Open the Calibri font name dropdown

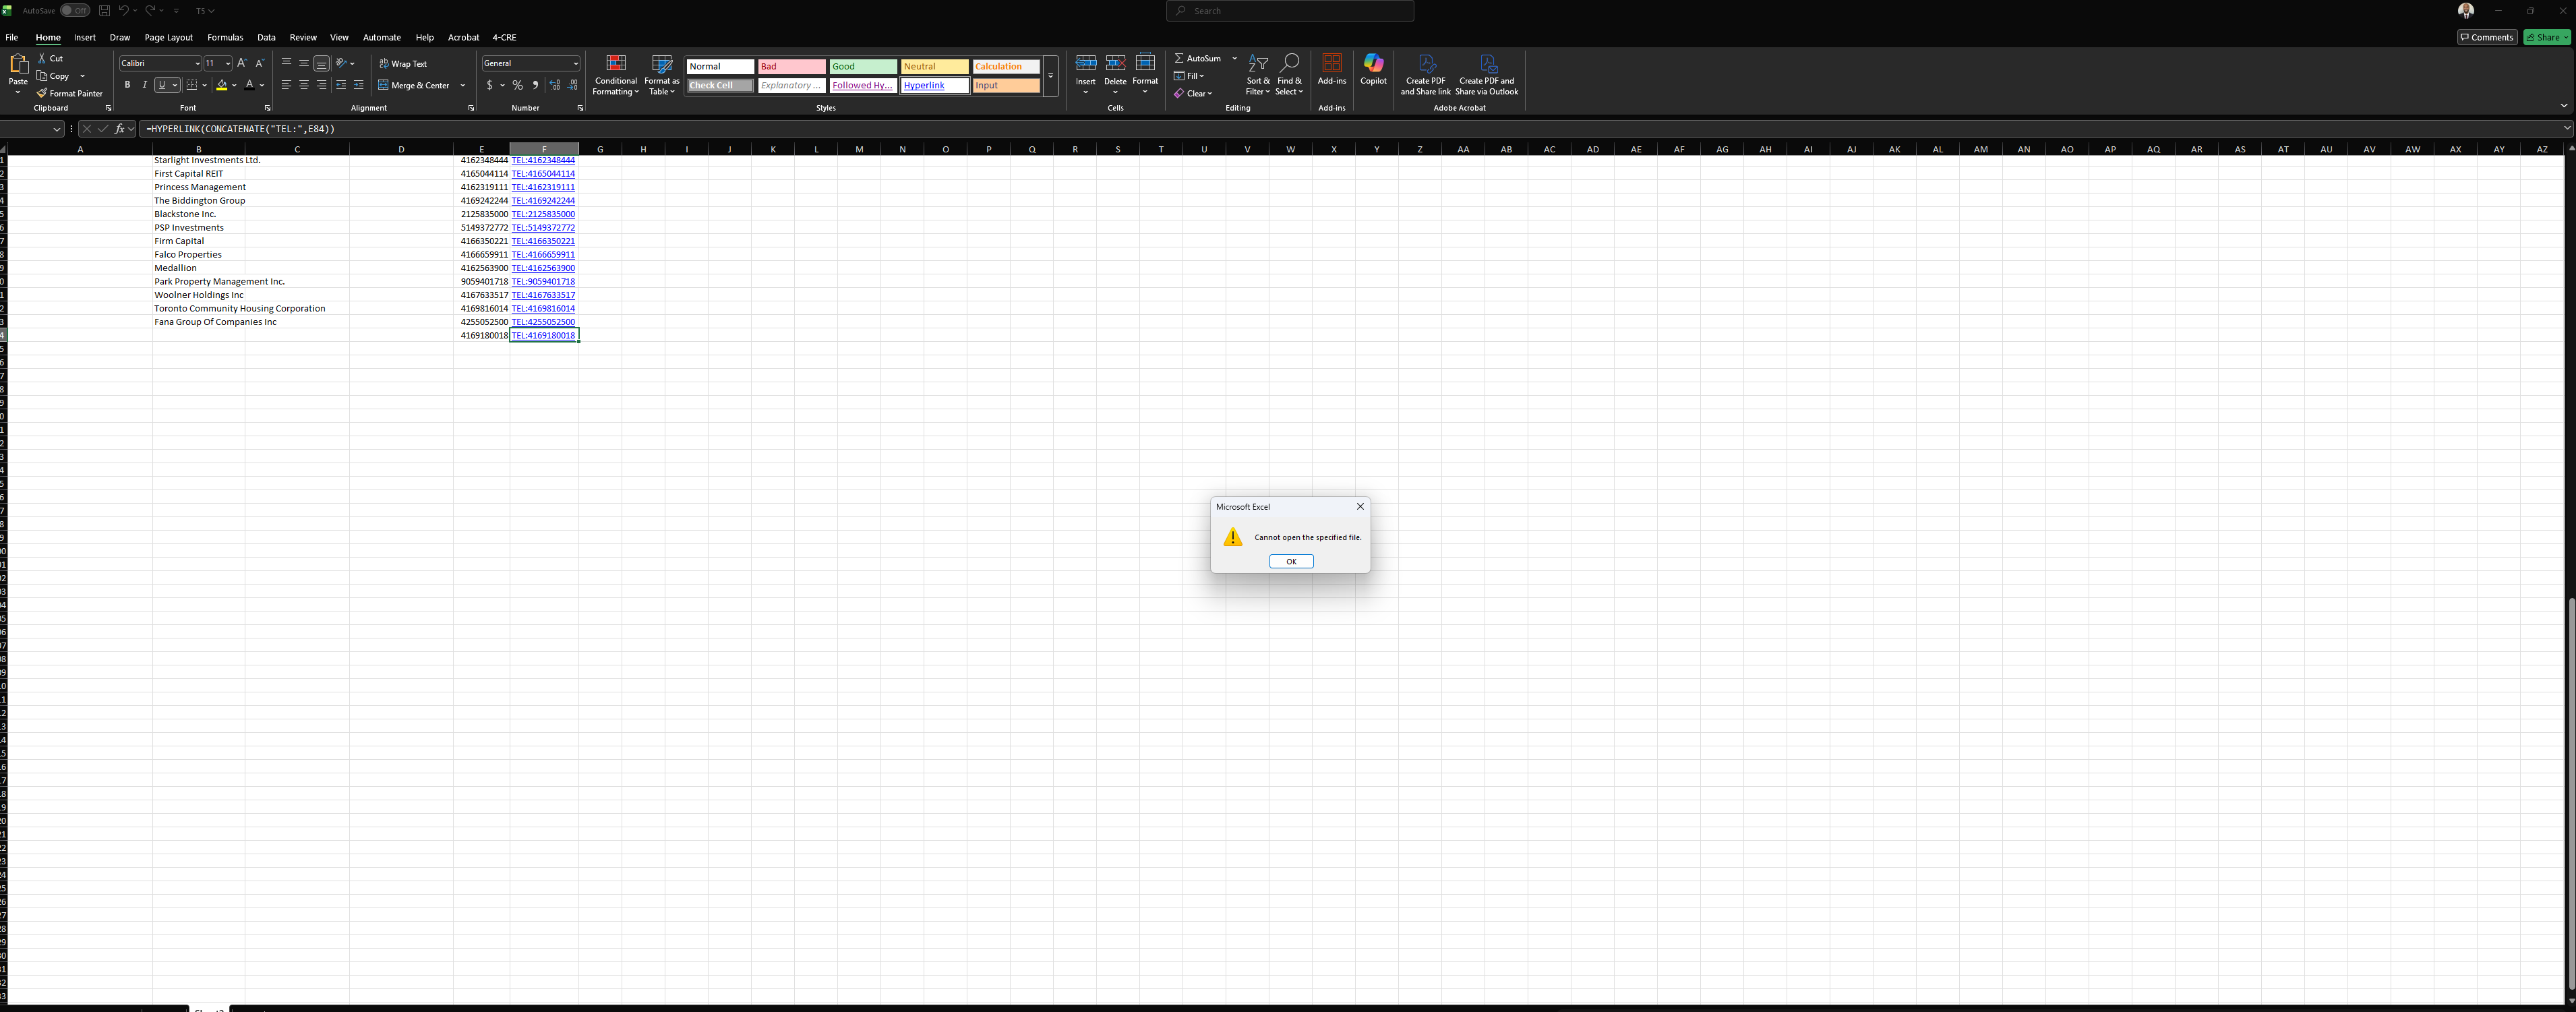pos(197,63)
